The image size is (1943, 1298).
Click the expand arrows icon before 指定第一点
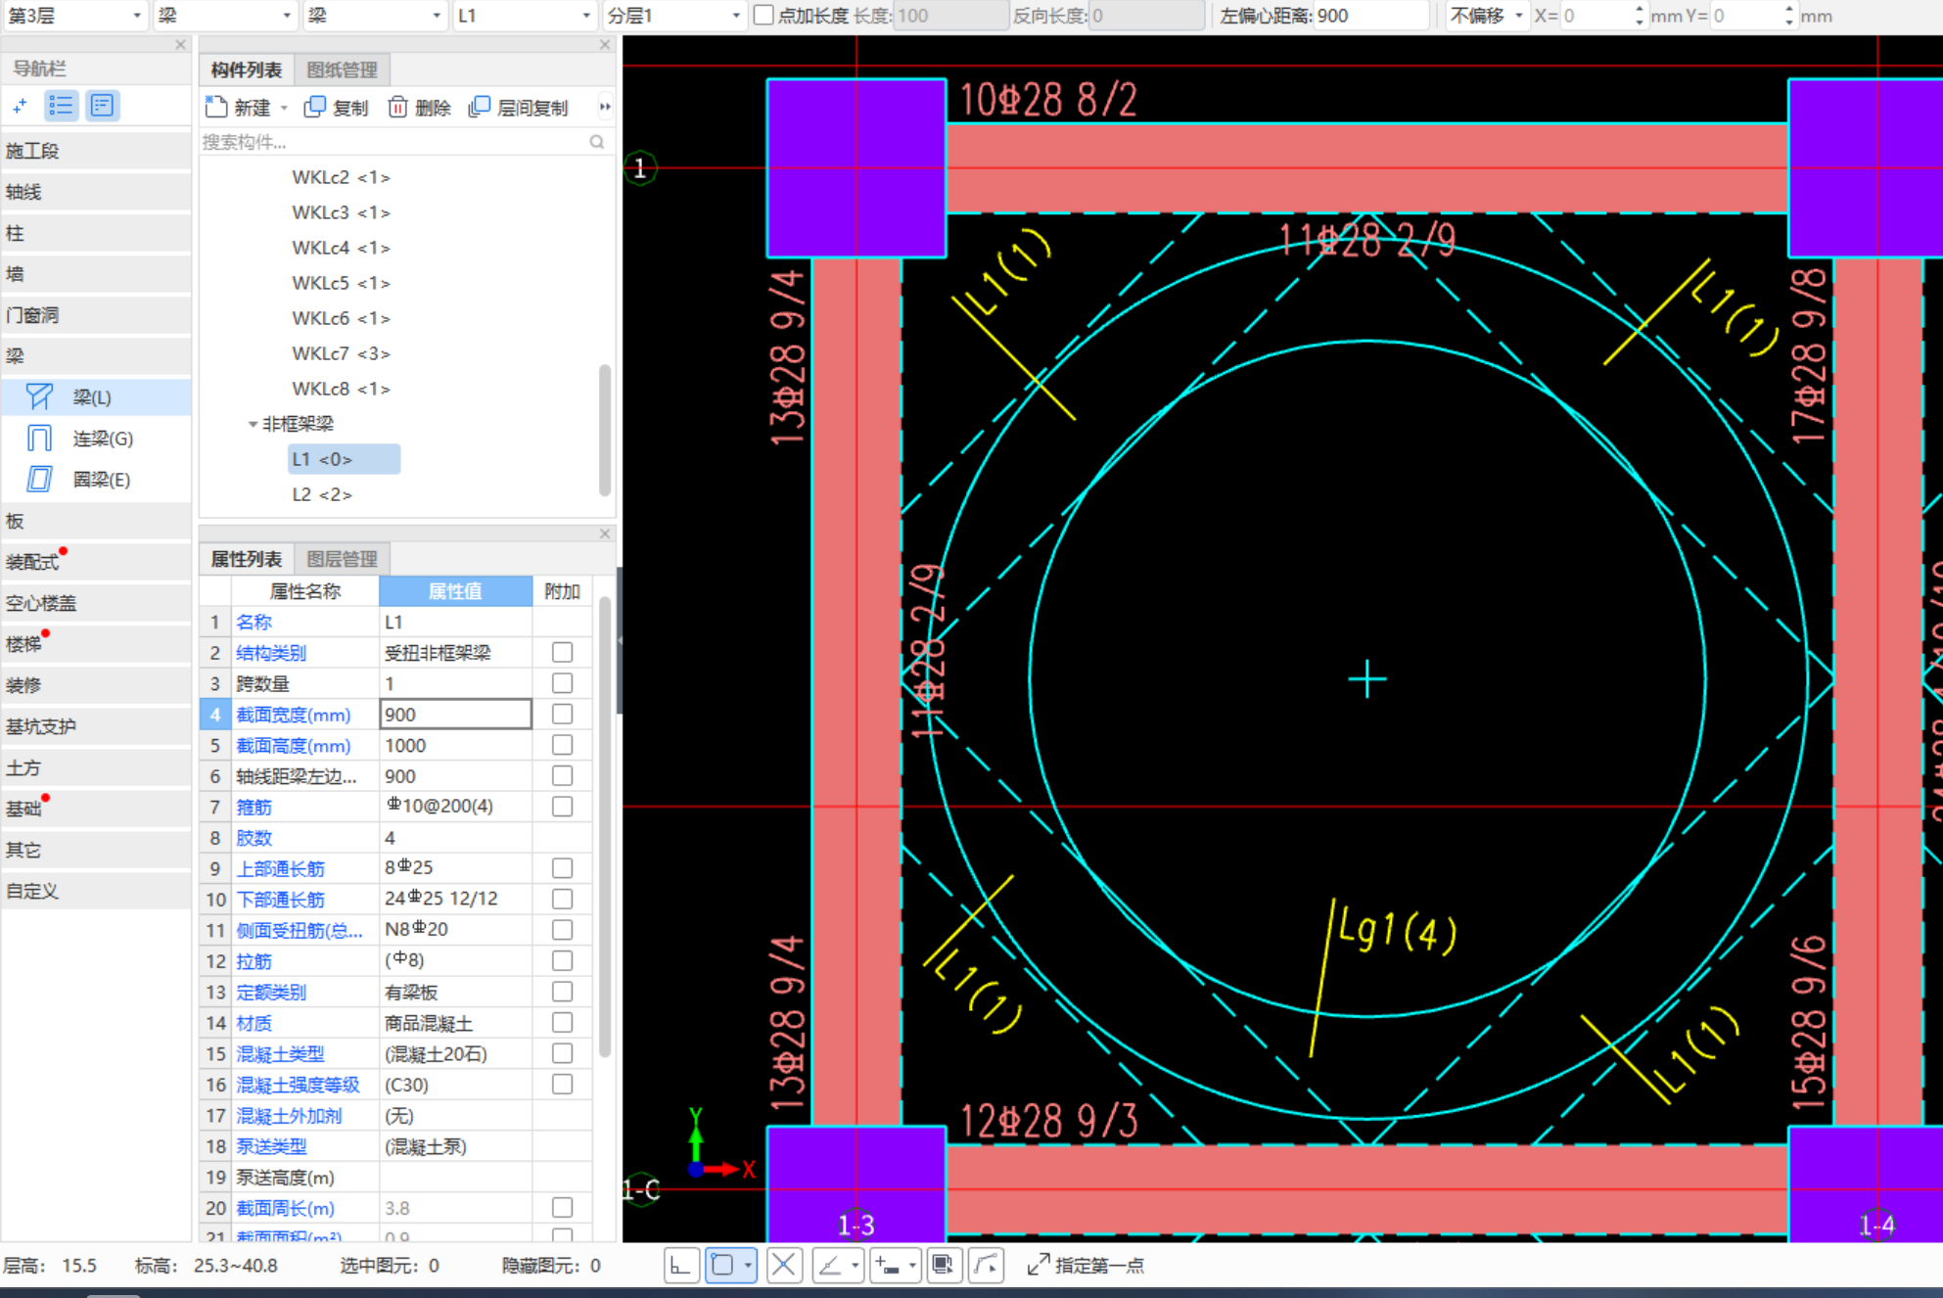tap(1038, 1265)
